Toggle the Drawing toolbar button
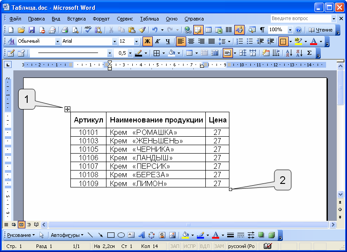 click(239, 30)
